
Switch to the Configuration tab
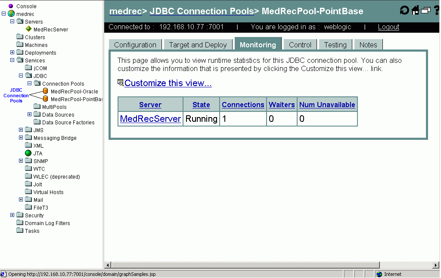pos(135,45)
